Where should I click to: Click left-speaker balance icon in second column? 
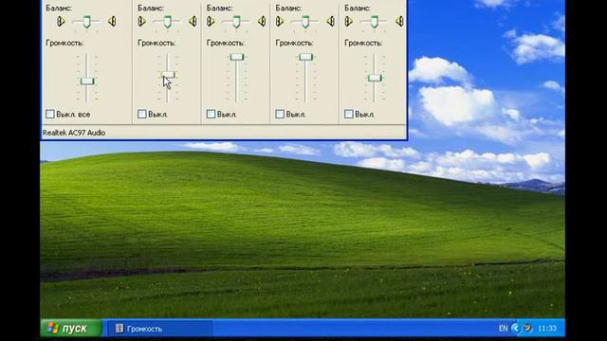coord(141,21)
